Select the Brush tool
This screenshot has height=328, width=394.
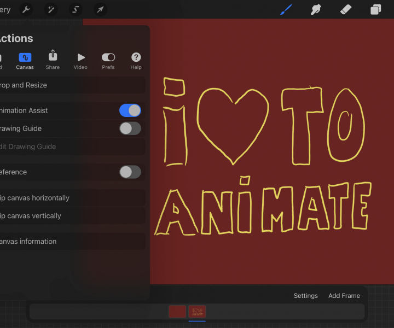(286, 9)
